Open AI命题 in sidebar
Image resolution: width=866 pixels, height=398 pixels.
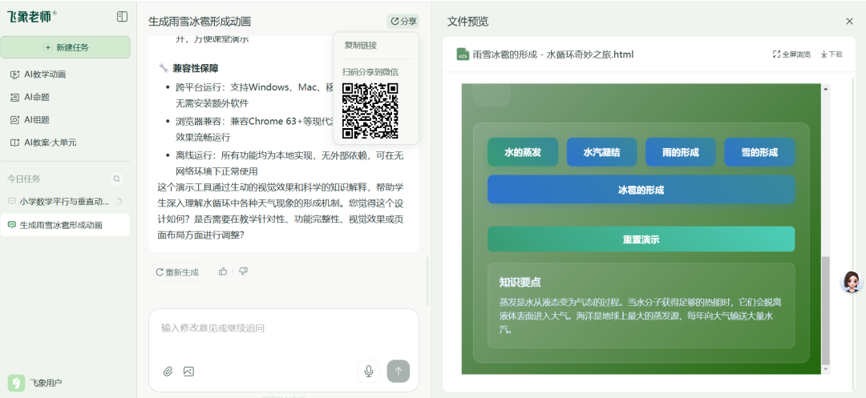point(30,97)
